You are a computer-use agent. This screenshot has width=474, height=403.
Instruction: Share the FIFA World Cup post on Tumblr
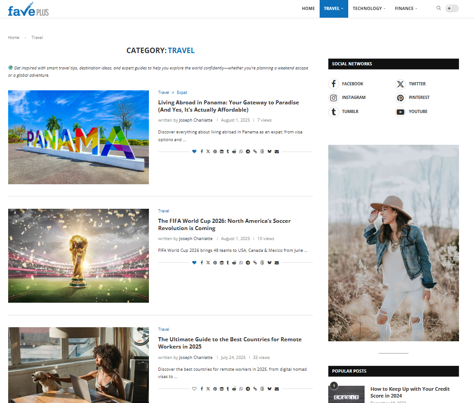227,262
